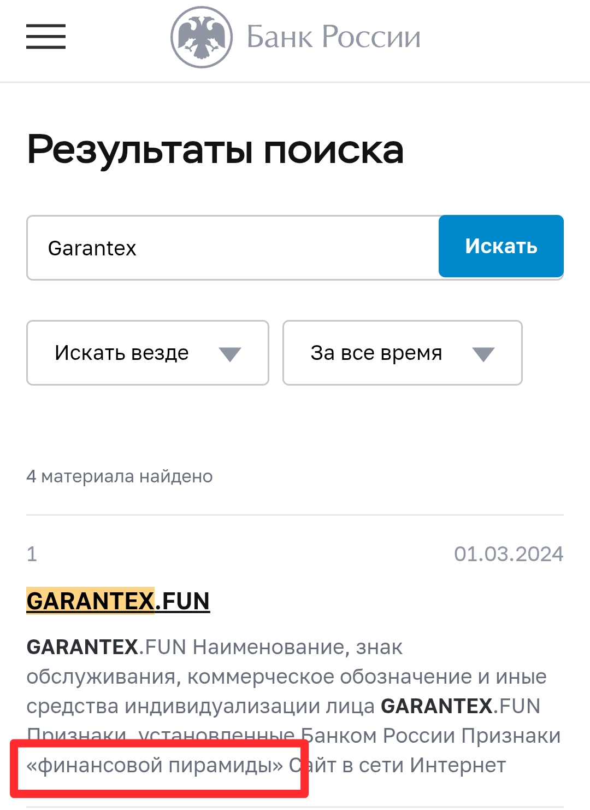
Task: Click the double-headed eagle logo circle
Action: pos(202,36)
